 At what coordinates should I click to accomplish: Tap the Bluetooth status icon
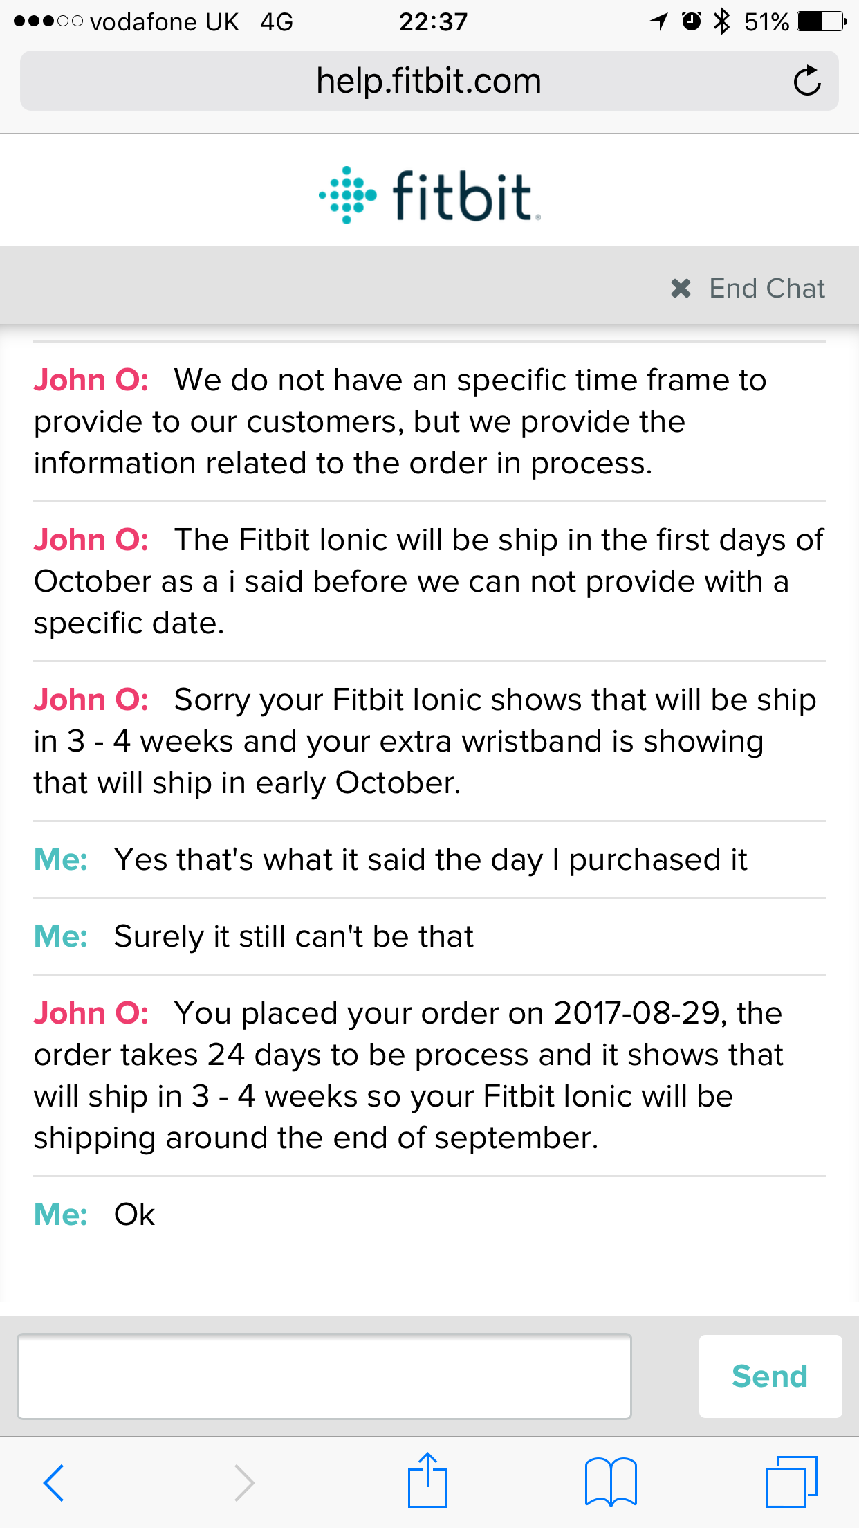tap(722, 21)
